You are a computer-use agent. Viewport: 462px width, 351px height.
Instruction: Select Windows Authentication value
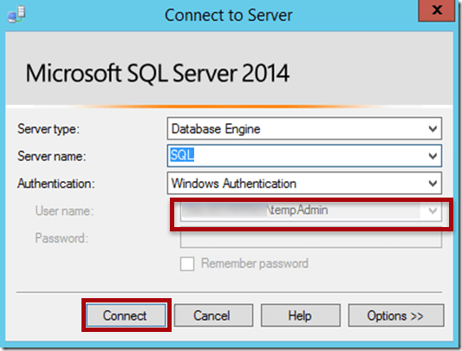[x=234, y=184]
